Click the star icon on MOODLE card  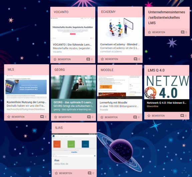(x=102, y=117)
